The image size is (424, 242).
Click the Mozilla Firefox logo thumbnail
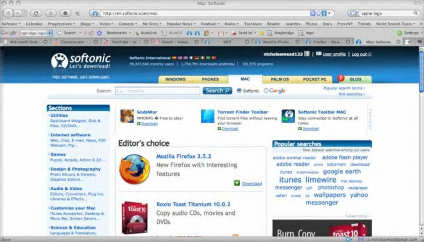coord(134,169)
